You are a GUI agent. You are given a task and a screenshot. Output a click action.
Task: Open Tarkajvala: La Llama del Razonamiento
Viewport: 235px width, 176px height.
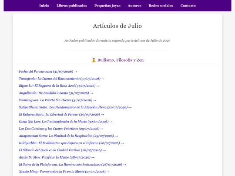click(62, 79)
